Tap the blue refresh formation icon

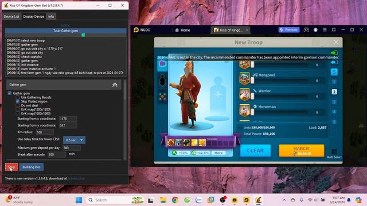click(x=334, y=72)
